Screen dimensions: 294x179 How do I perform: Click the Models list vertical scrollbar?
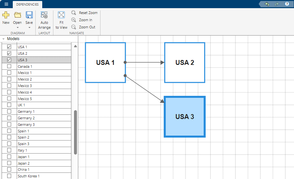tap(76, 132)
